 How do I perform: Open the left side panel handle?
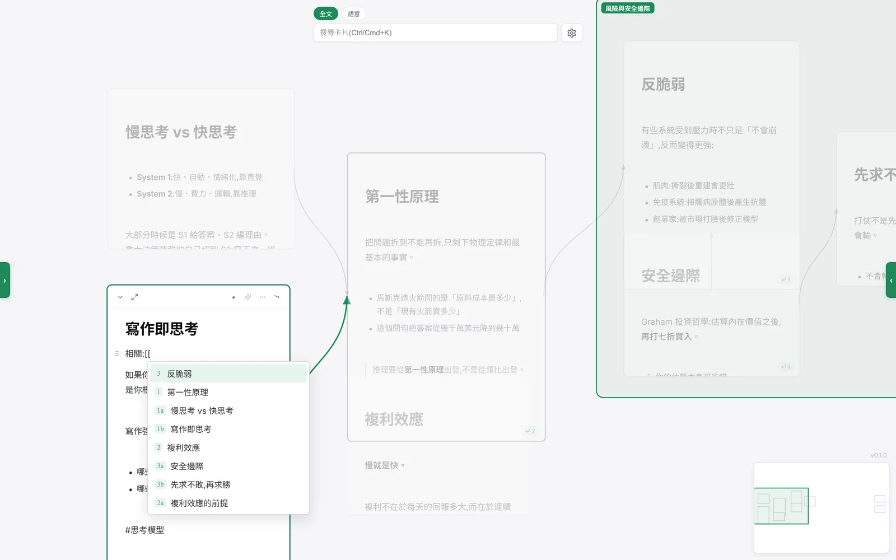point(4,280)
